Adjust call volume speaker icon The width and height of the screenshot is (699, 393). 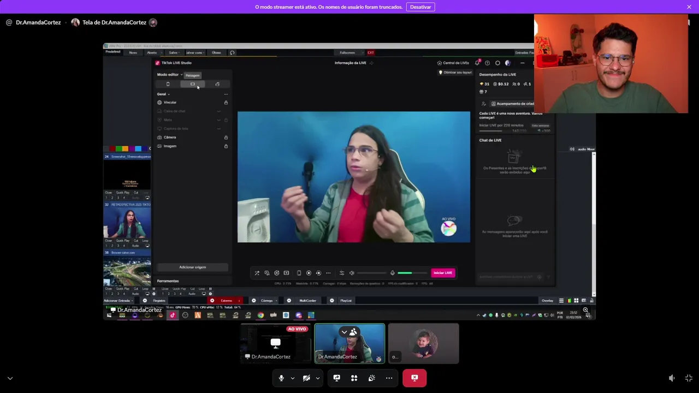coord(672,378)
